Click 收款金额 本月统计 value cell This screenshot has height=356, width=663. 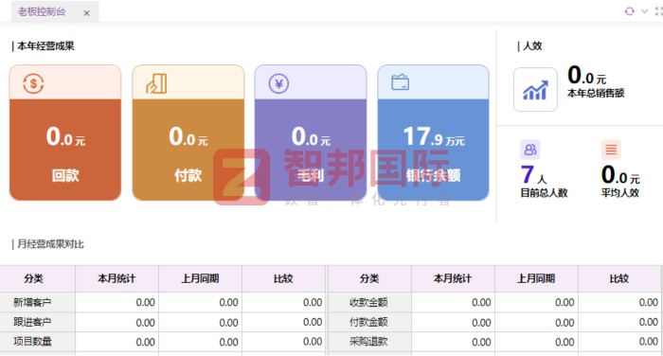point(453,302)
